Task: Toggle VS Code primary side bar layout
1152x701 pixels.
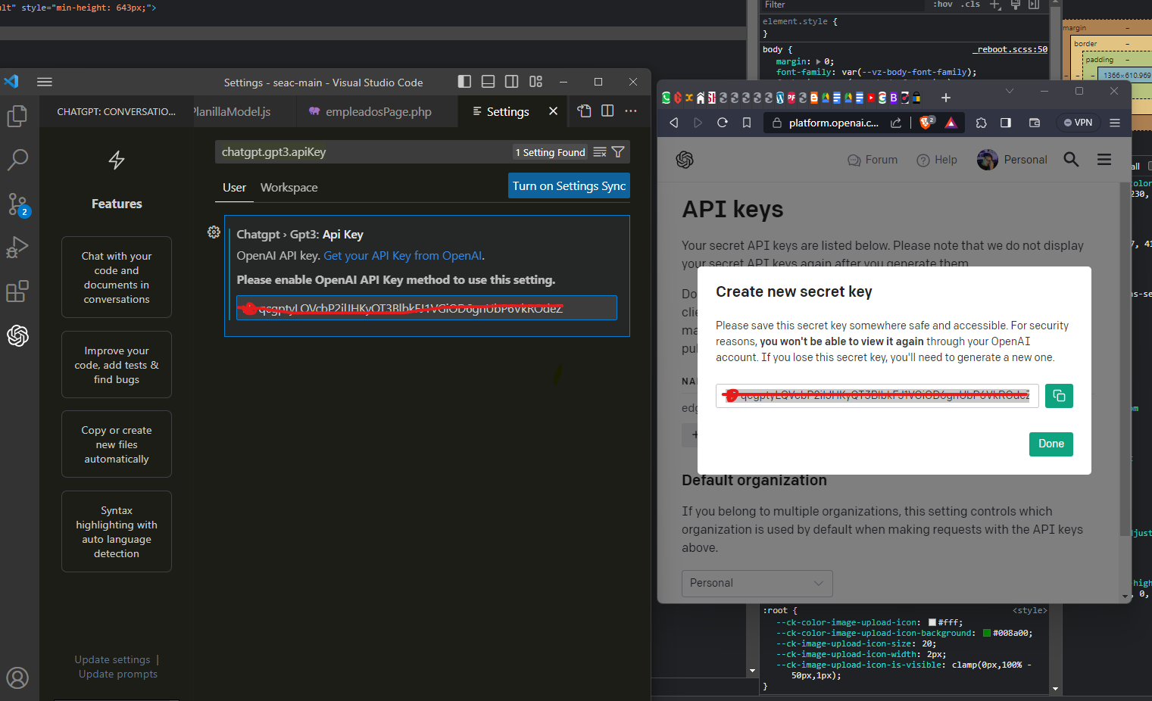Action: click(464, 82)
